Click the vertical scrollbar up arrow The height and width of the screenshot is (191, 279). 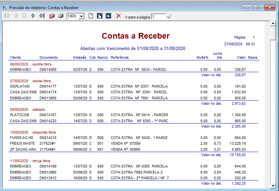coord(273,24)
